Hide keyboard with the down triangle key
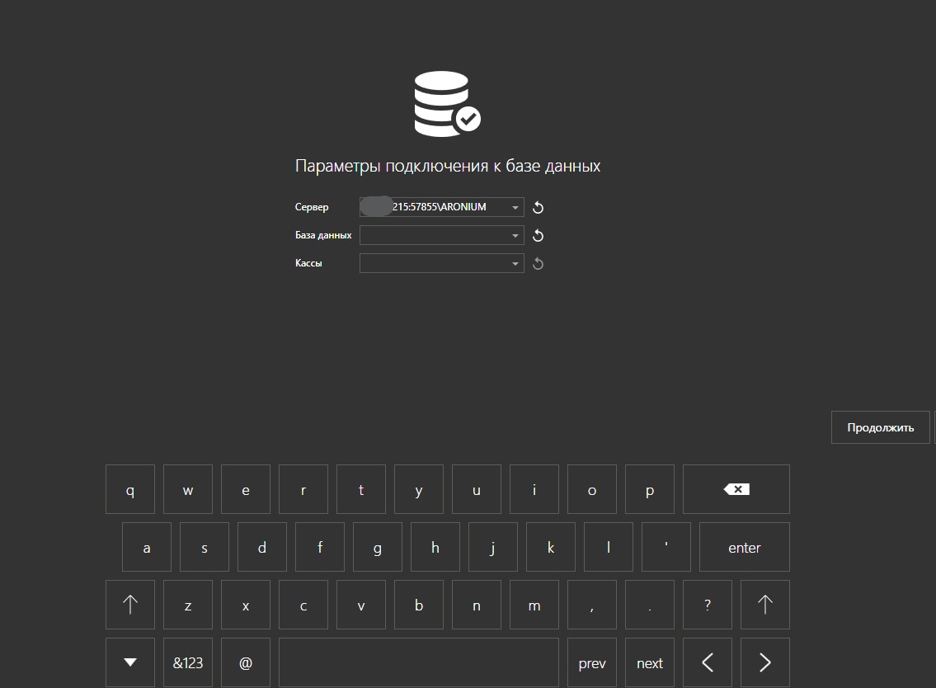The image size is (936, 688). pos(130,662)
